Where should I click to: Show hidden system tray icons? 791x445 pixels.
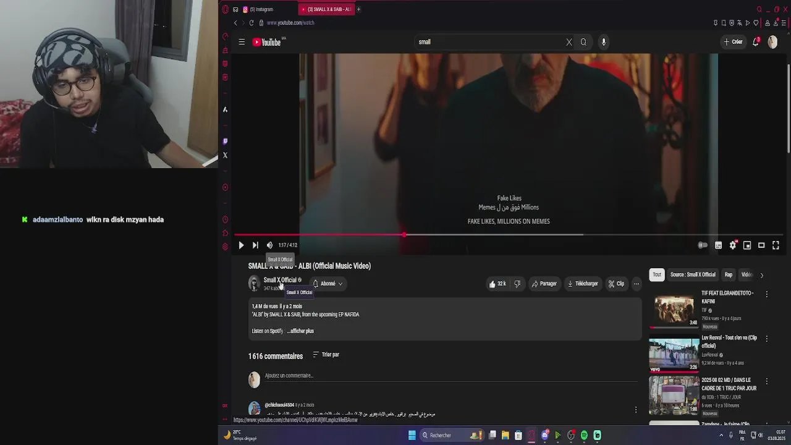(721, 435)
